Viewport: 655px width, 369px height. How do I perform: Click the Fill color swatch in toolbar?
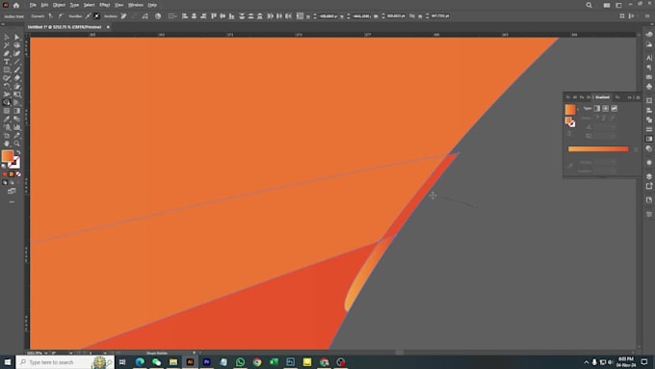click(8, 155)
